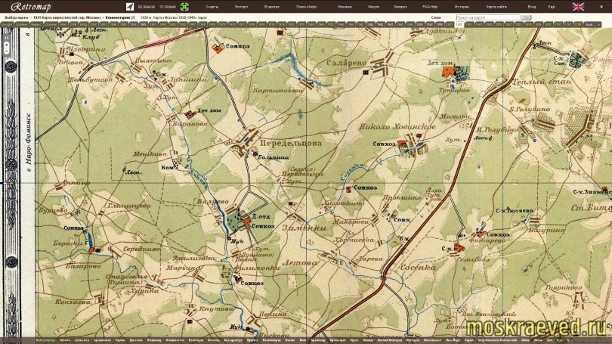Click Вход to log in

click(532, 7)
